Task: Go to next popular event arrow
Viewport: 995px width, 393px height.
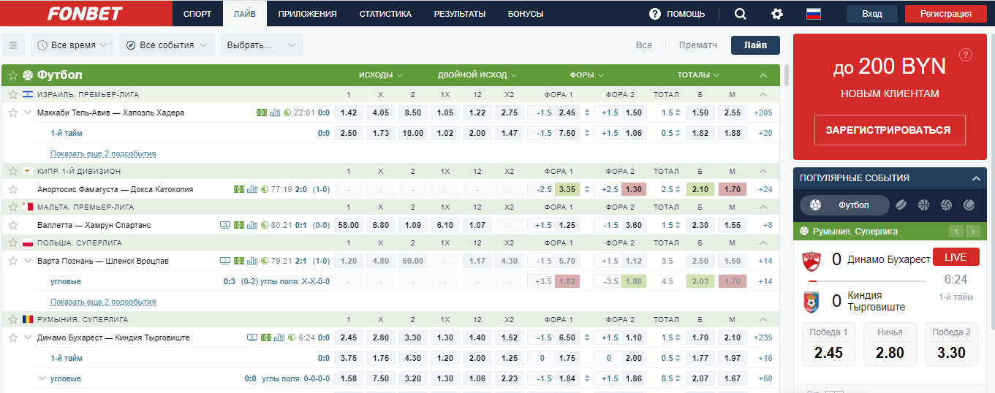Action: 972,232
